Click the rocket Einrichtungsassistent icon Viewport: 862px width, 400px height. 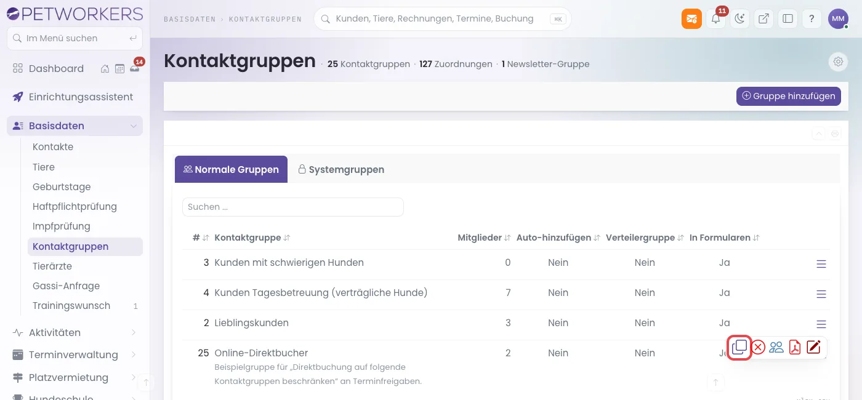(18, 97)
